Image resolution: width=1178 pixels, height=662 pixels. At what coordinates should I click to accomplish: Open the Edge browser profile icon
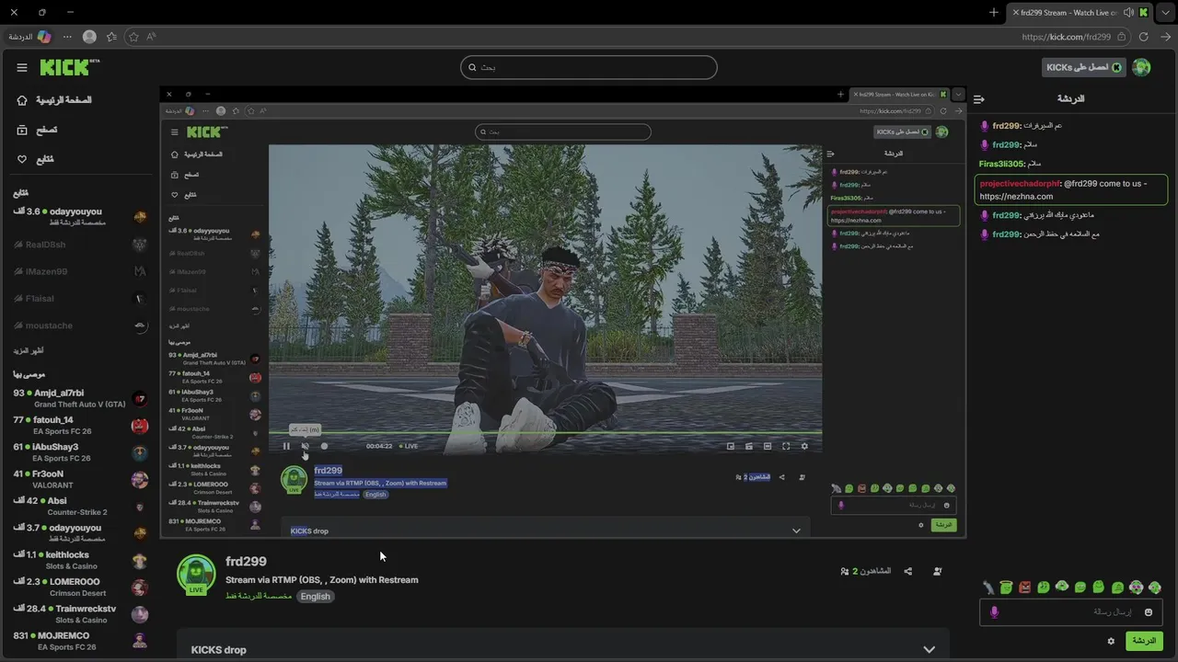[x=89, y=37]
